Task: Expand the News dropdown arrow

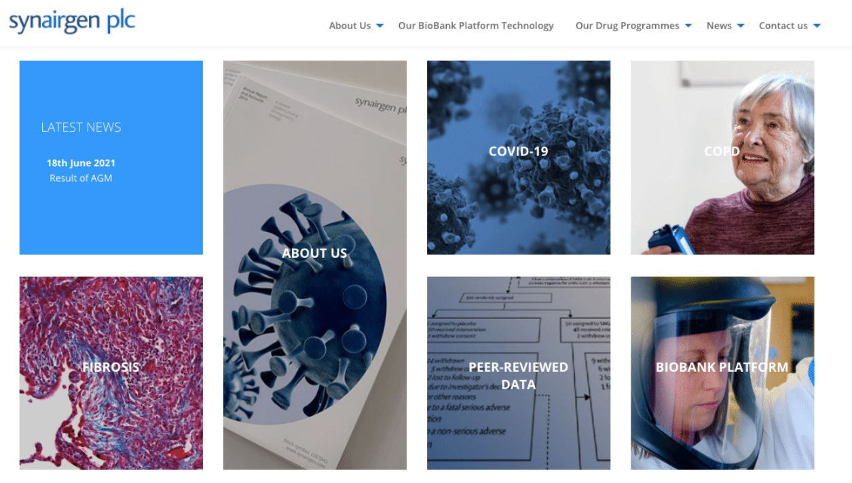Action: click(741, 26)
